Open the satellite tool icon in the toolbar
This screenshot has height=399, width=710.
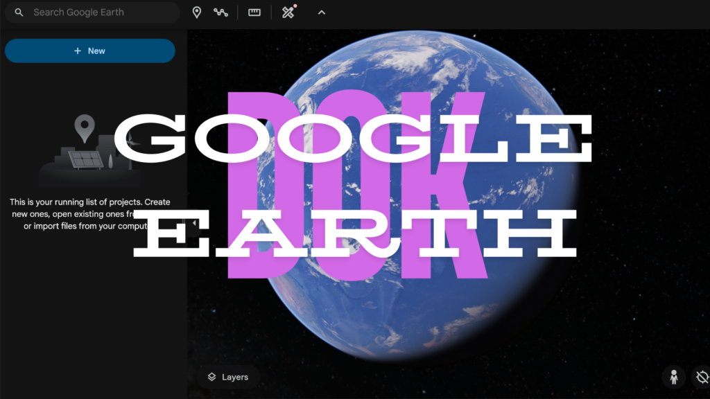[x=288, y=12]
